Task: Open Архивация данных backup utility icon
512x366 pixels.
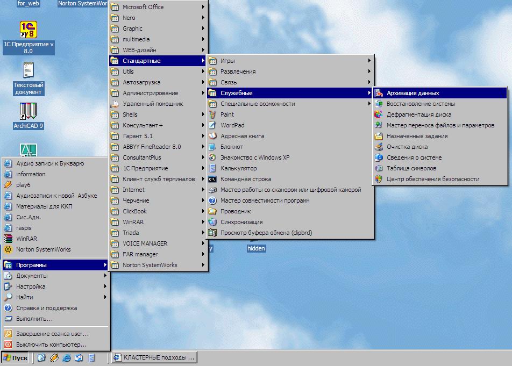Action: 379,93
